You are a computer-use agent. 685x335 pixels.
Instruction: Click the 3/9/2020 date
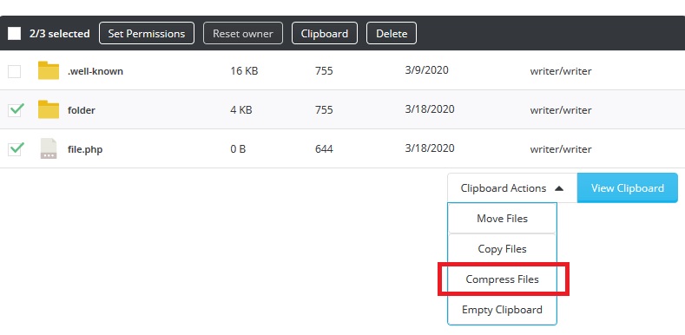coord(426,70)
